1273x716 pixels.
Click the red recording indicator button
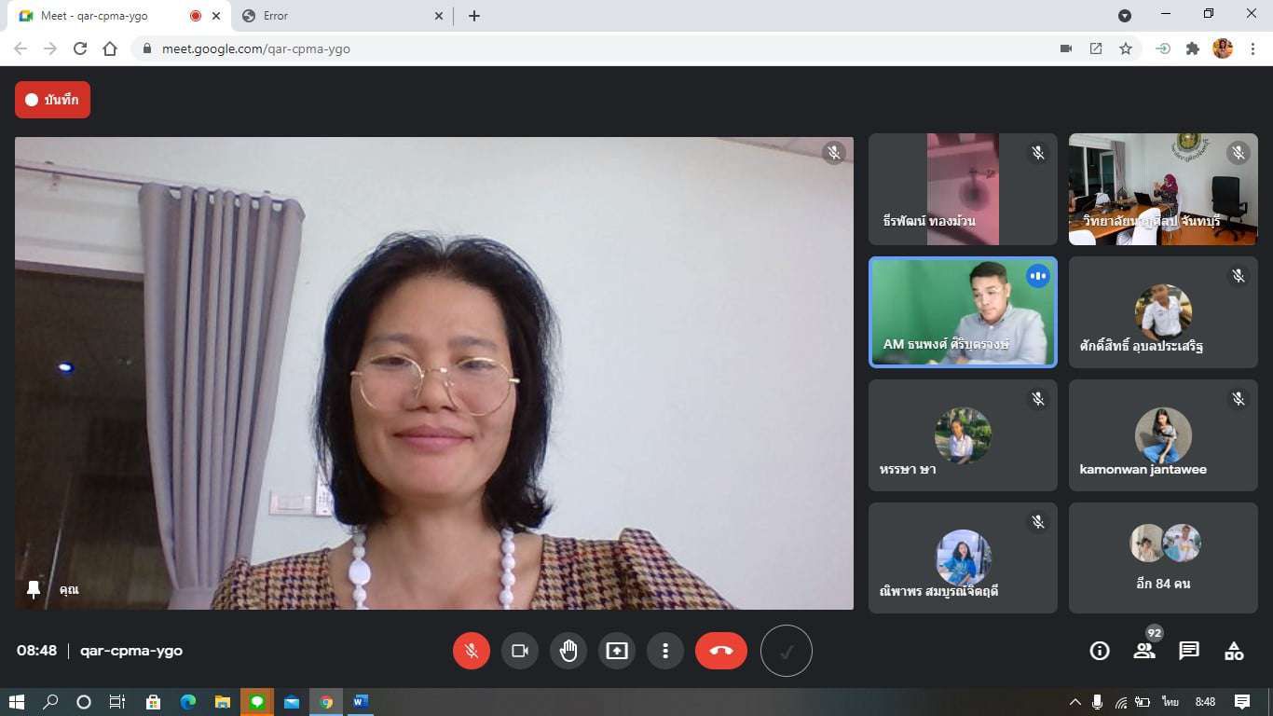[52, 100]
